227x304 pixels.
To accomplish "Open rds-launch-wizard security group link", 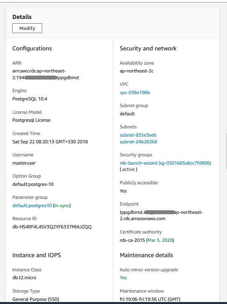I will point(165,163).
